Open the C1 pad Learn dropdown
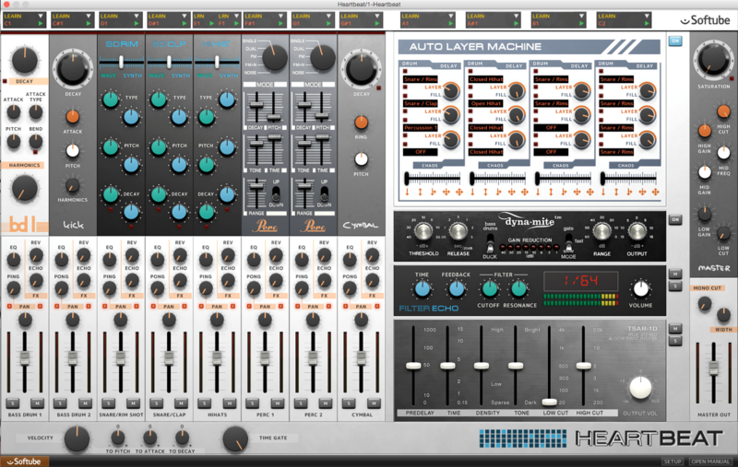The height and width of the screenshot is (467, 738). (x=41, y=16)
